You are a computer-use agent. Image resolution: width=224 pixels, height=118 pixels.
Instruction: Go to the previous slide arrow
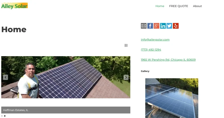(x=5, y=77)
